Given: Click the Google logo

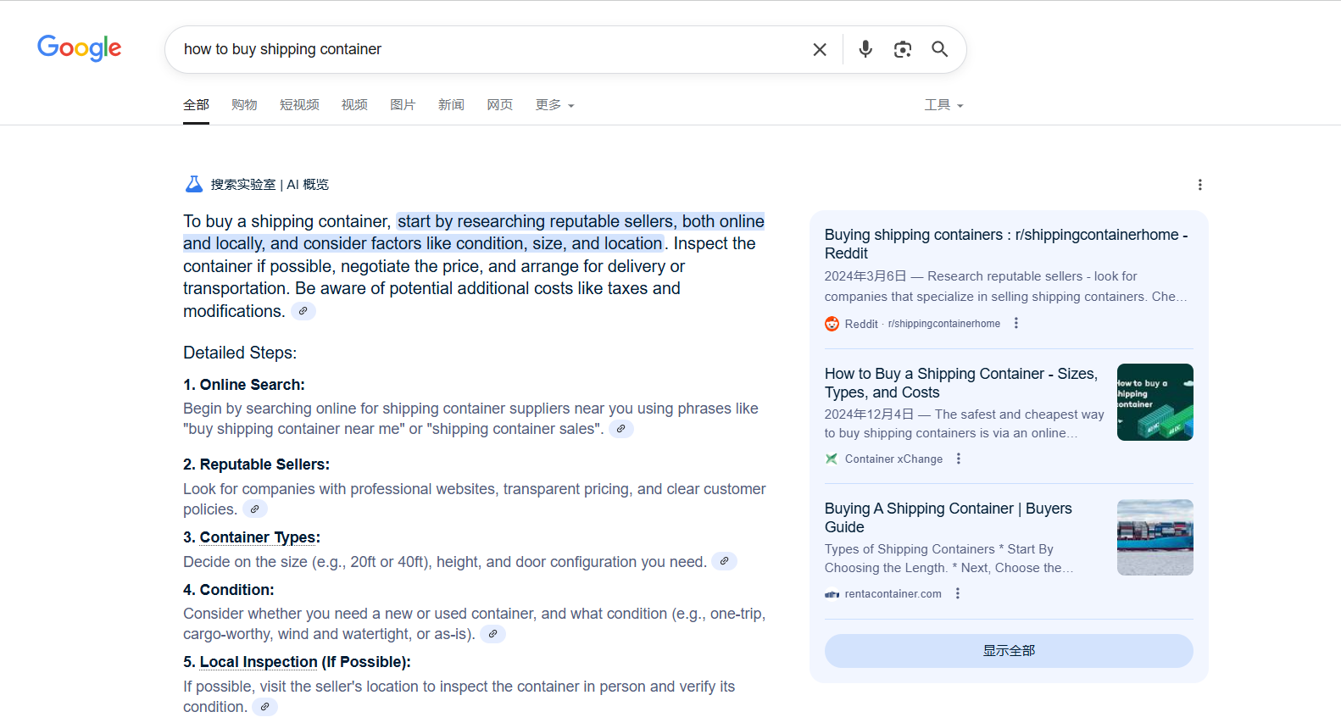Looking at the screenshot, I should click(79, 48).
